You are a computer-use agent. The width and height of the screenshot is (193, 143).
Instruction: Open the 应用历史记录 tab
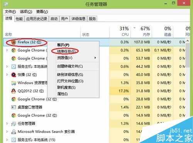click(37, 19)
